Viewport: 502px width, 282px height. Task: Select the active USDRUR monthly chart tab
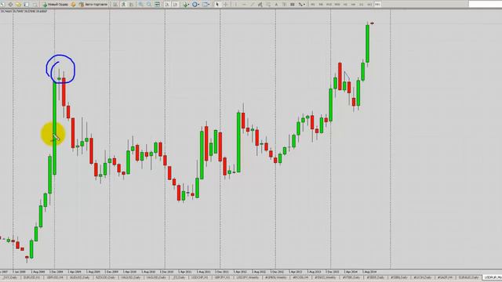tap(493, 277)
